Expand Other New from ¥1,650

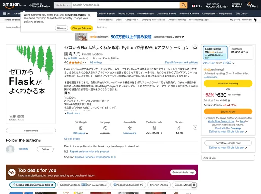pos(219,63)
